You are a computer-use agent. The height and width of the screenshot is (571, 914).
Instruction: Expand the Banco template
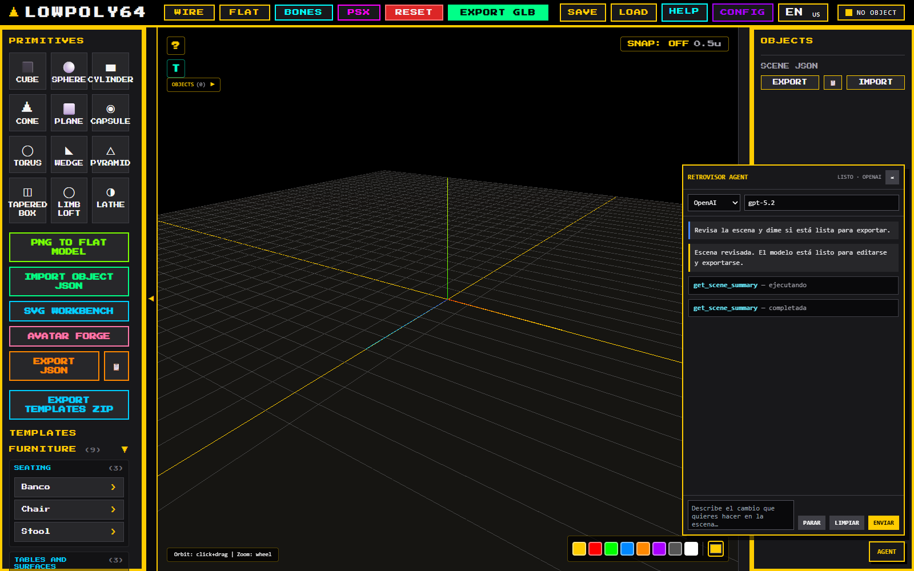coord(69,487)
